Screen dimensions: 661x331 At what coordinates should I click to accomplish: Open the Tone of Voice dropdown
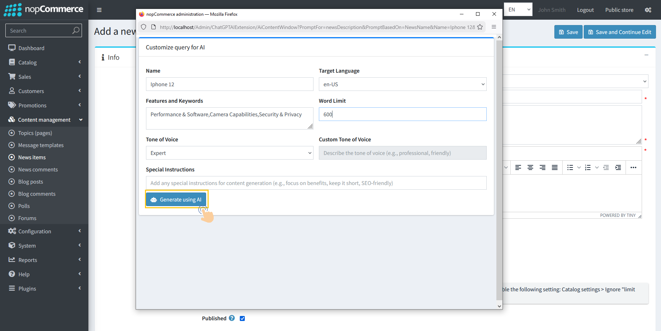tap(229, 153)
